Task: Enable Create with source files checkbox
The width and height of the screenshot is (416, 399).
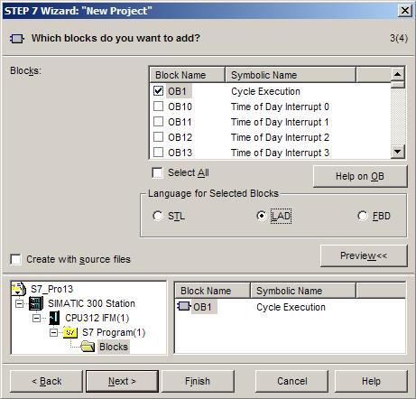Action: point(15,259)
